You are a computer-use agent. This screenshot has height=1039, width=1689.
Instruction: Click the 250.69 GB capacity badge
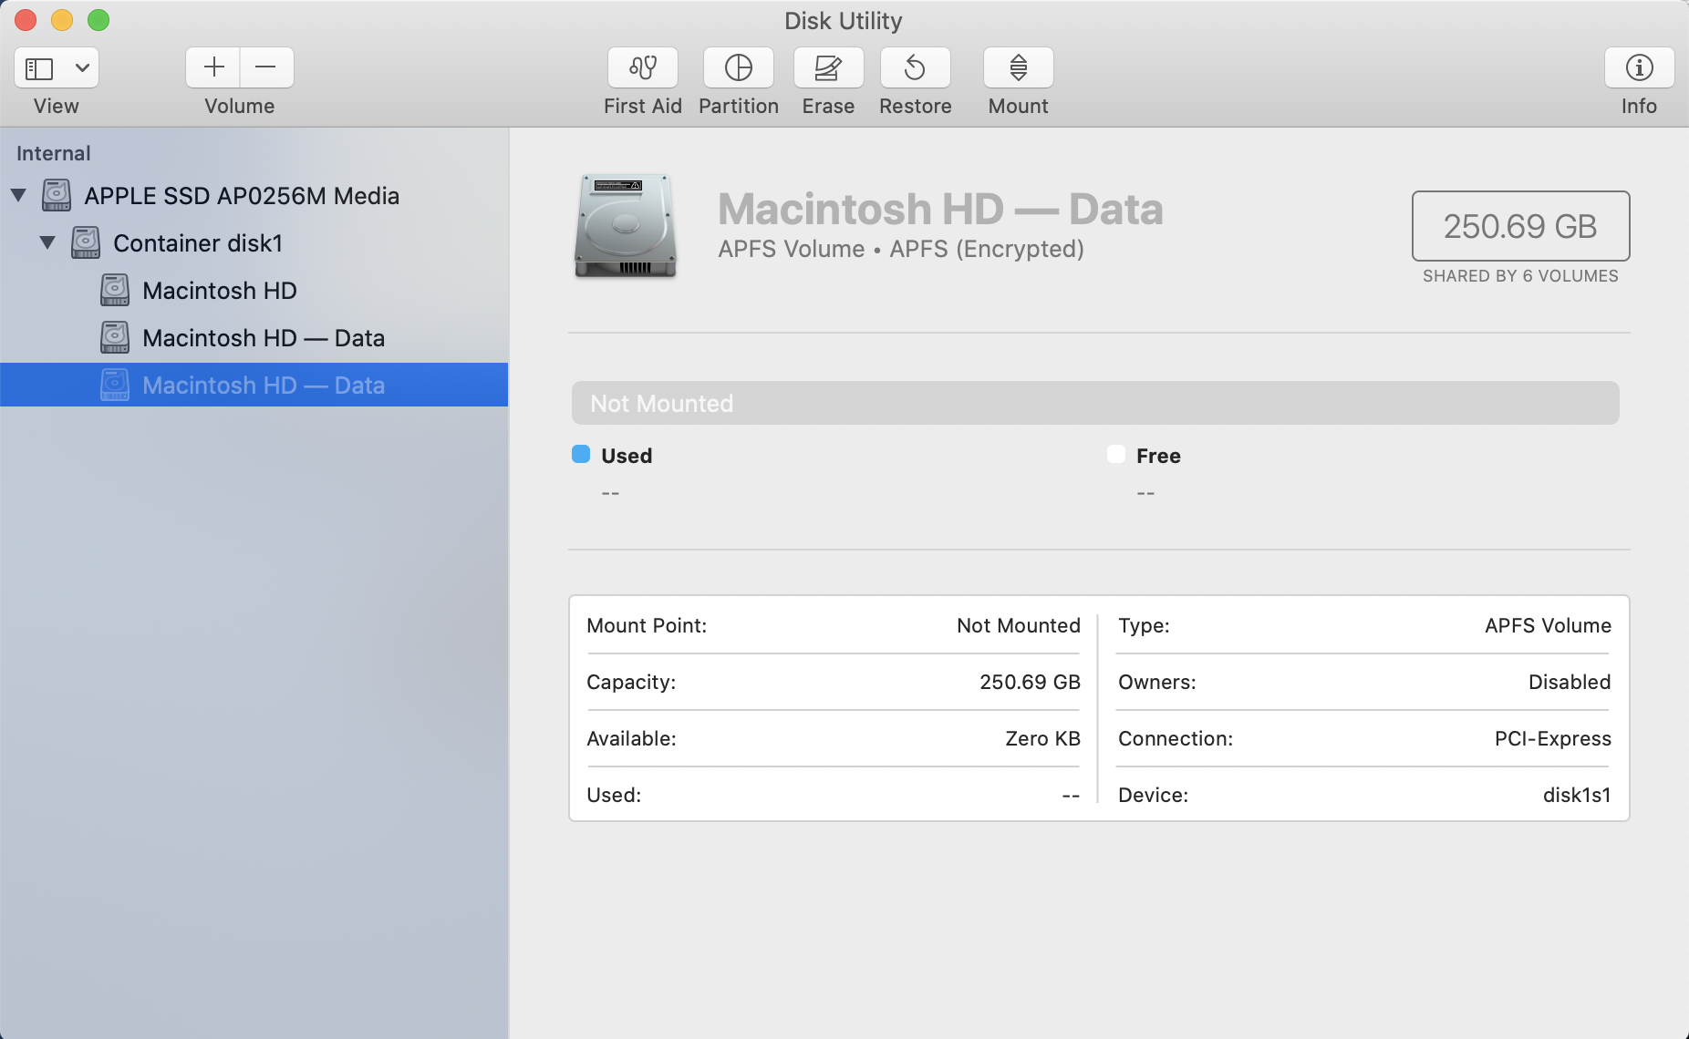pyautogui.click(x=1519, y=226)
